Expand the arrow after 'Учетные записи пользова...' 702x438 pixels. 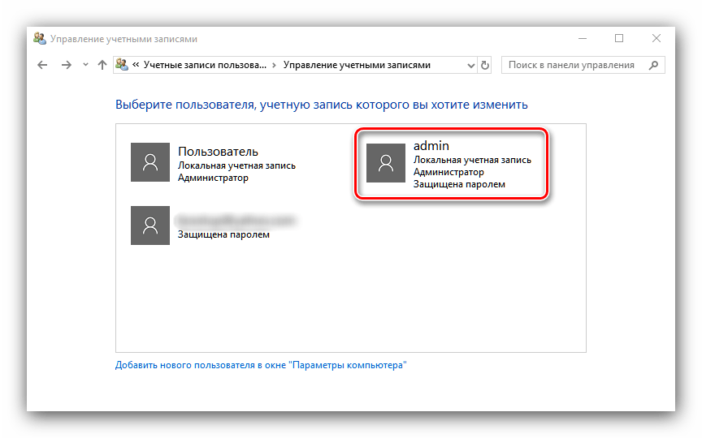click(x=274, y=65)
